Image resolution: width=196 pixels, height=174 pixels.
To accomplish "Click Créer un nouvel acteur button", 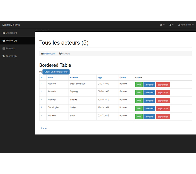I will coord(56,72).
